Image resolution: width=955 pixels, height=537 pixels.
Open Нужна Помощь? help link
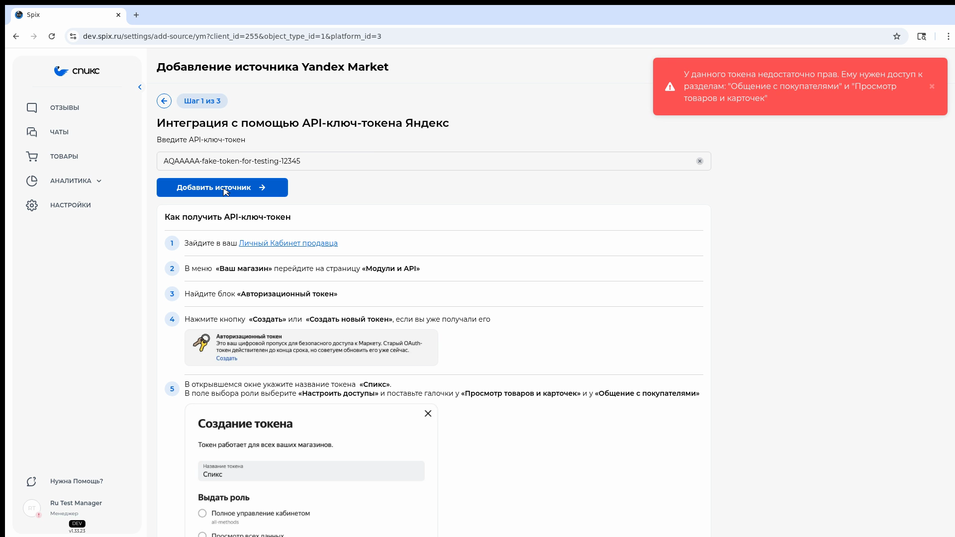77,481
